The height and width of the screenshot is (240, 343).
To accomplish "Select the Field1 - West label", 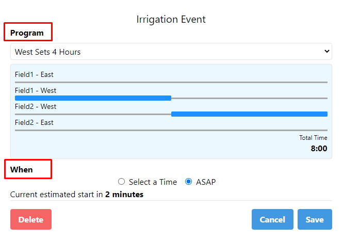I will (x=36, y=90).
